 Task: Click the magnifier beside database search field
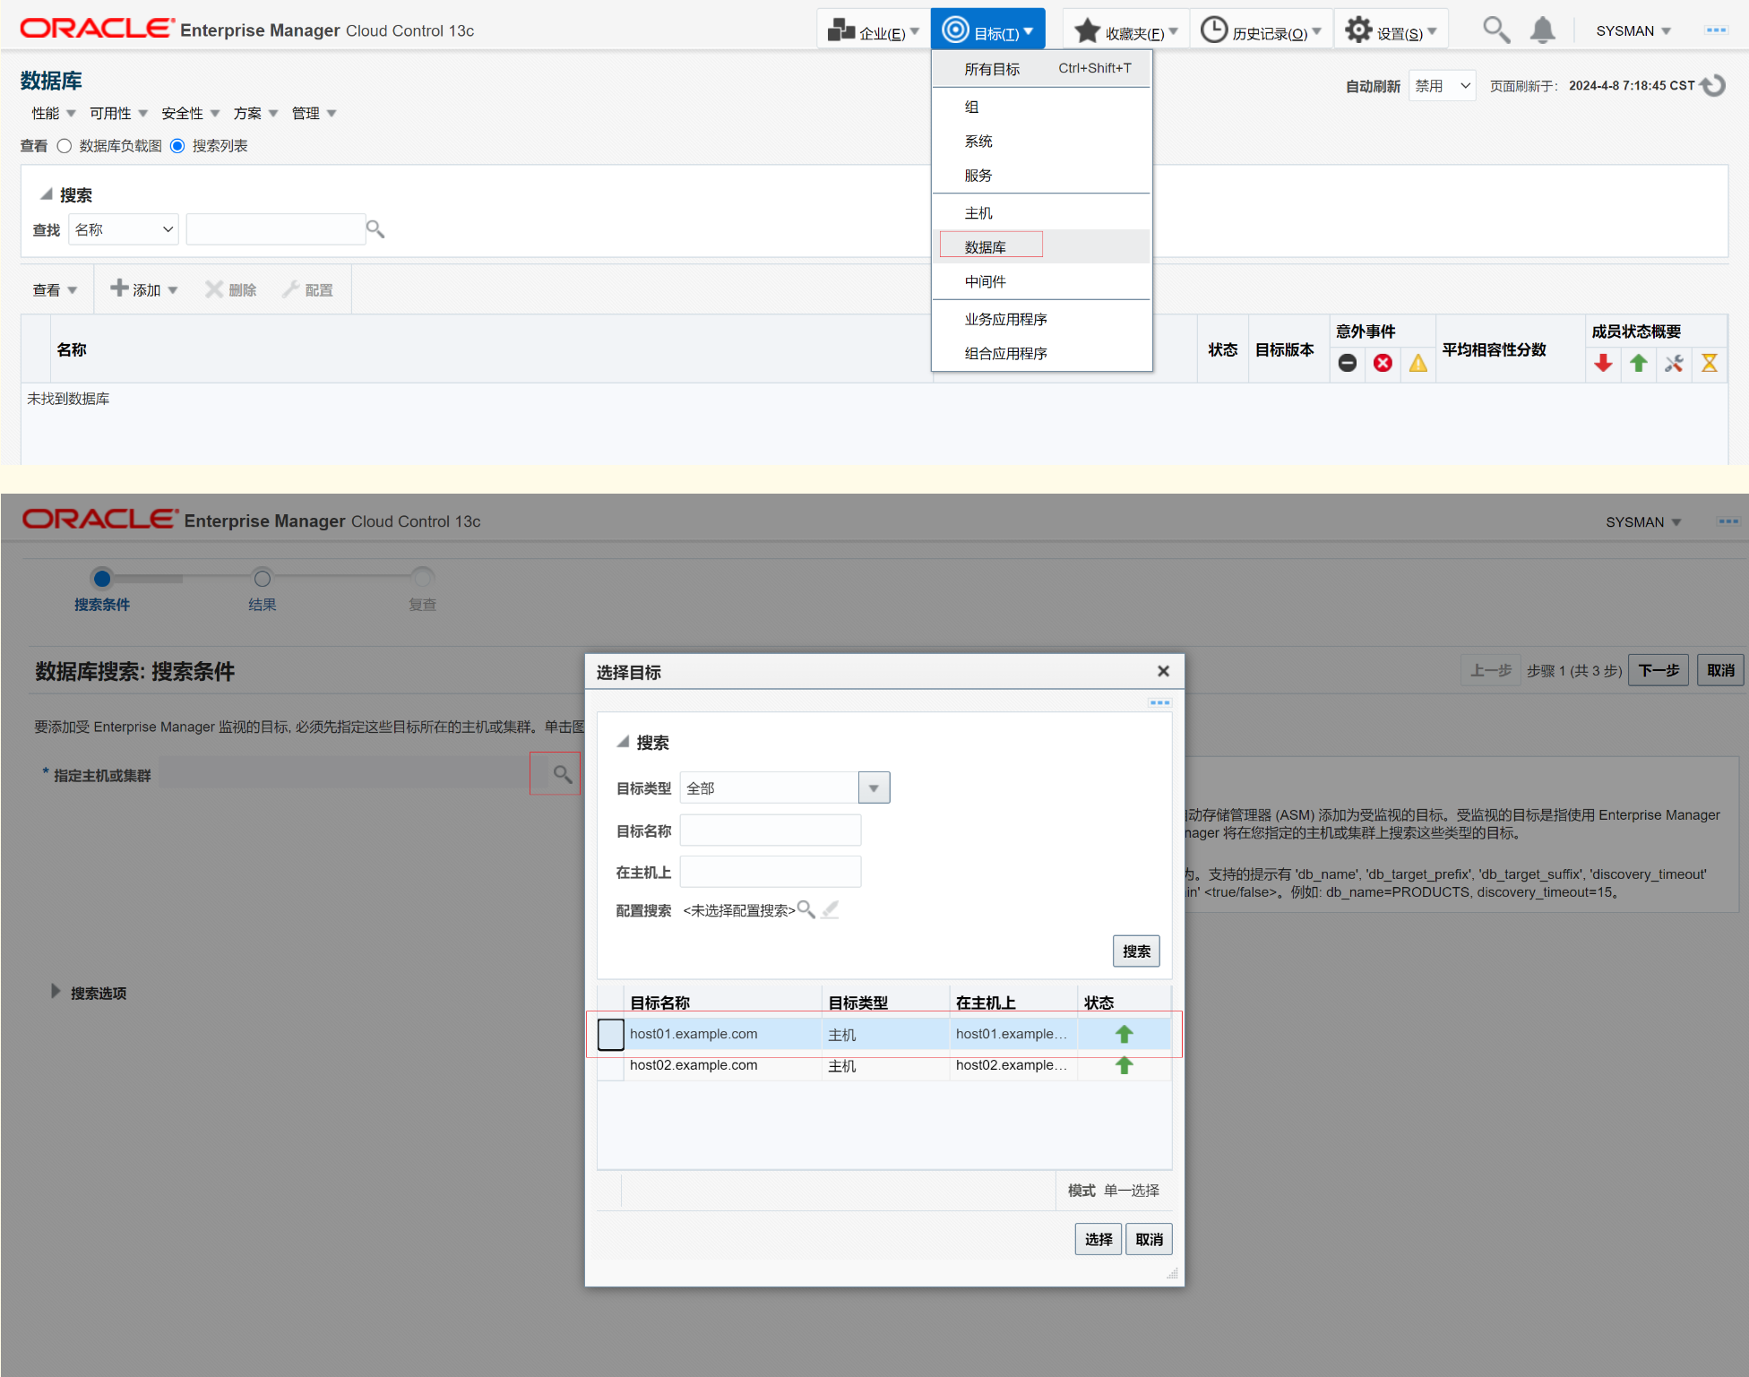pyautogui.click(x=375, y=230)
